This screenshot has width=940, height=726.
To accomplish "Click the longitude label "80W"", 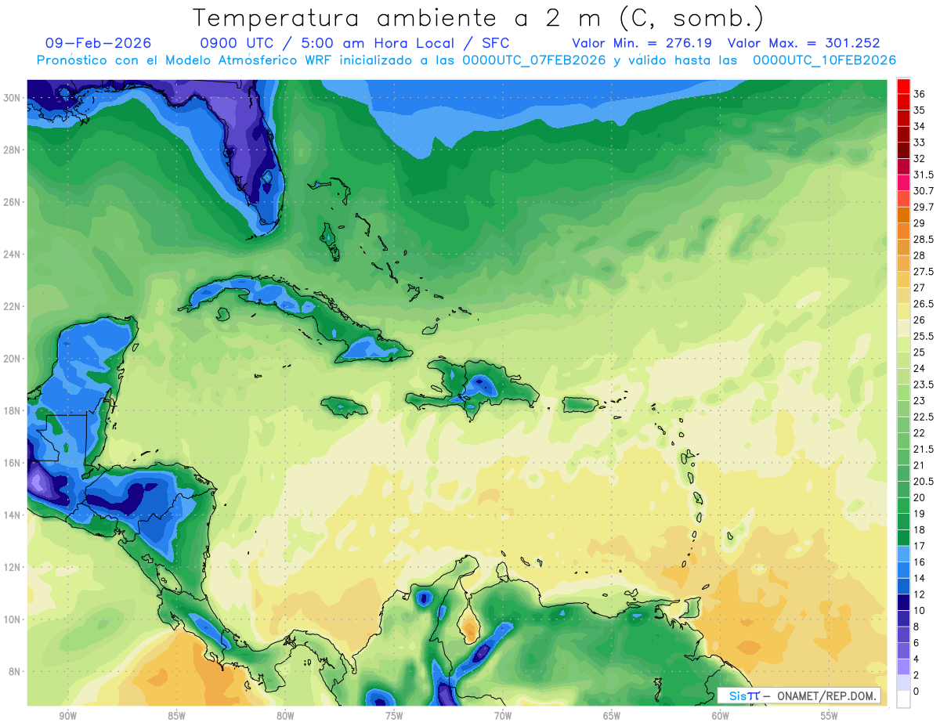I will [x=285, y=716].
